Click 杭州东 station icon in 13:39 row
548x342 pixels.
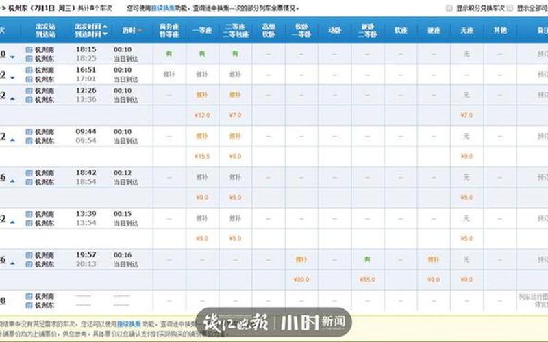[x=29, y=223]
